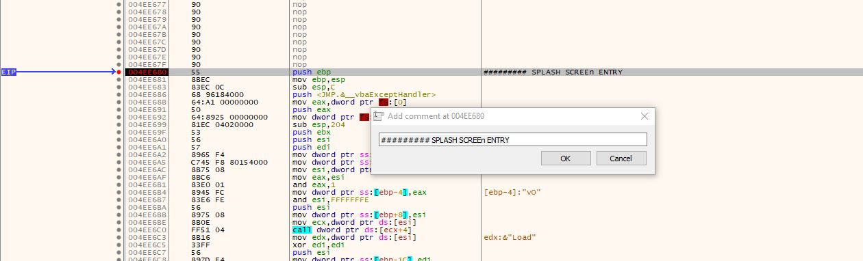
Task: Confirm the comment with the OK button
Action: (566, 159)
